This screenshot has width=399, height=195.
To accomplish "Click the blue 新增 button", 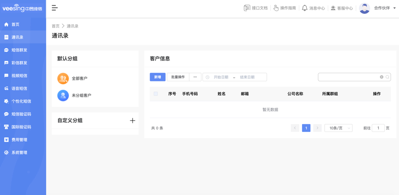I will (x=157, y=77).
